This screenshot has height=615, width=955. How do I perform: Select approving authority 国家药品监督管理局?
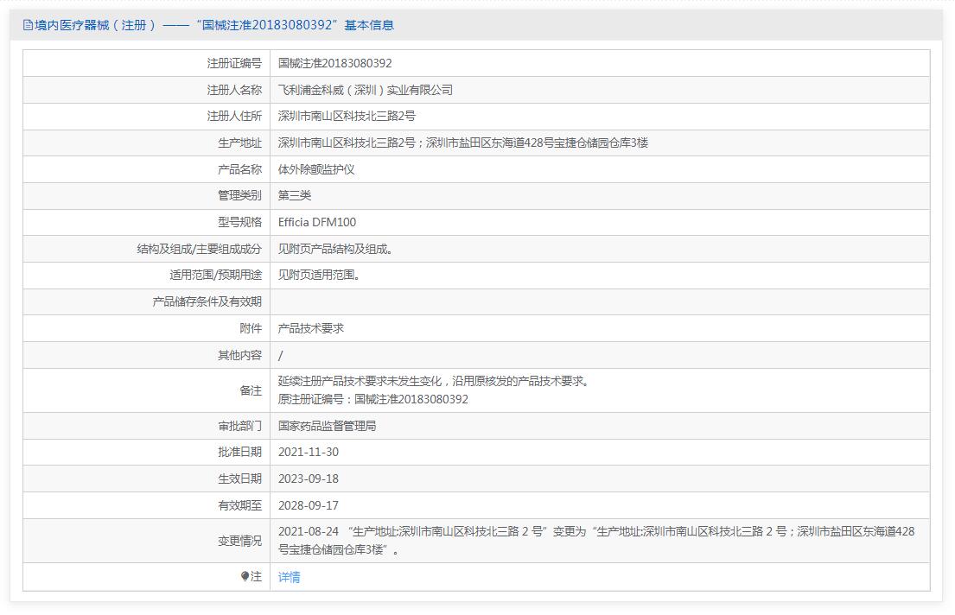pyautogui.click(x=327, y=426)
